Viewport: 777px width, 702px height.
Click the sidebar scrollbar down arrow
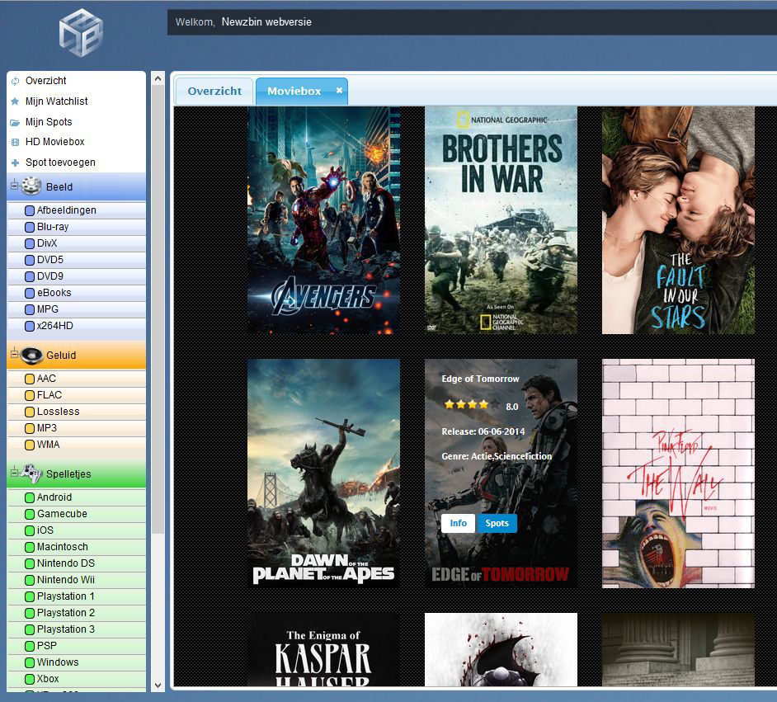pos(158,684)
